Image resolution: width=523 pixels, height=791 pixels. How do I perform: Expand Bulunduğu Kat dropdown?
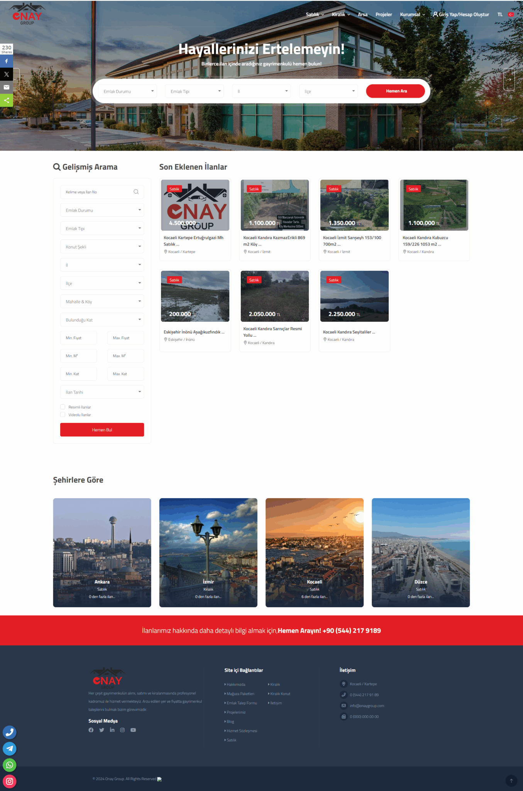click(x=102, y=320)
